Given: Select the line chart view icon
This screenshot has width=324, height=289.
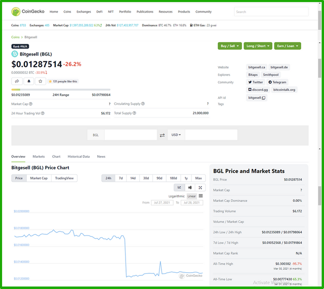Looking at the screenshot, I should coord(179,188).
